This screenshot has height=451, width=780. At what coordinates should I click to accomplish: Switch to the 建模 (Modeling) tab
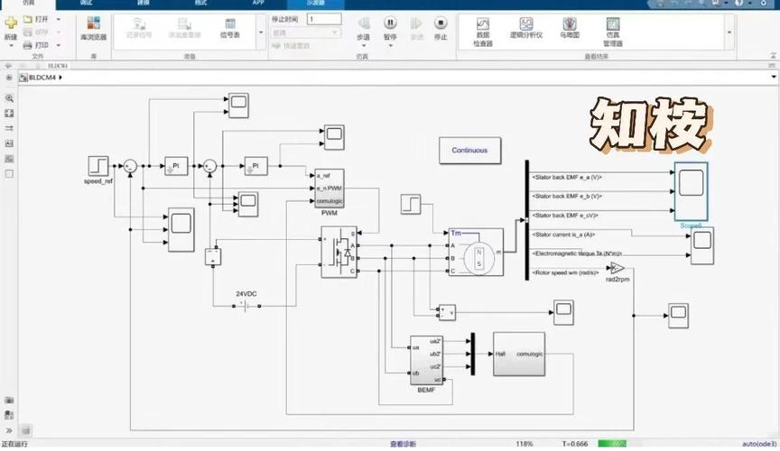click(144, 4)
